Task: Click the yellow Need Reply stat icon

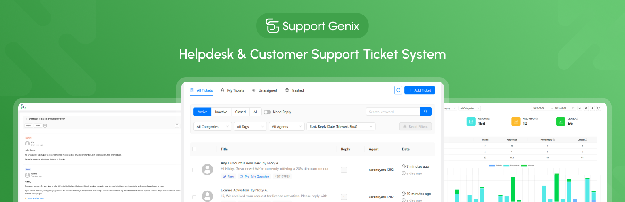Action: click(x=516, y=121)
